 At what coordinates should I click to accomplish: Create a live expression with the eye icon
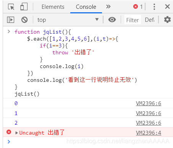112,20
